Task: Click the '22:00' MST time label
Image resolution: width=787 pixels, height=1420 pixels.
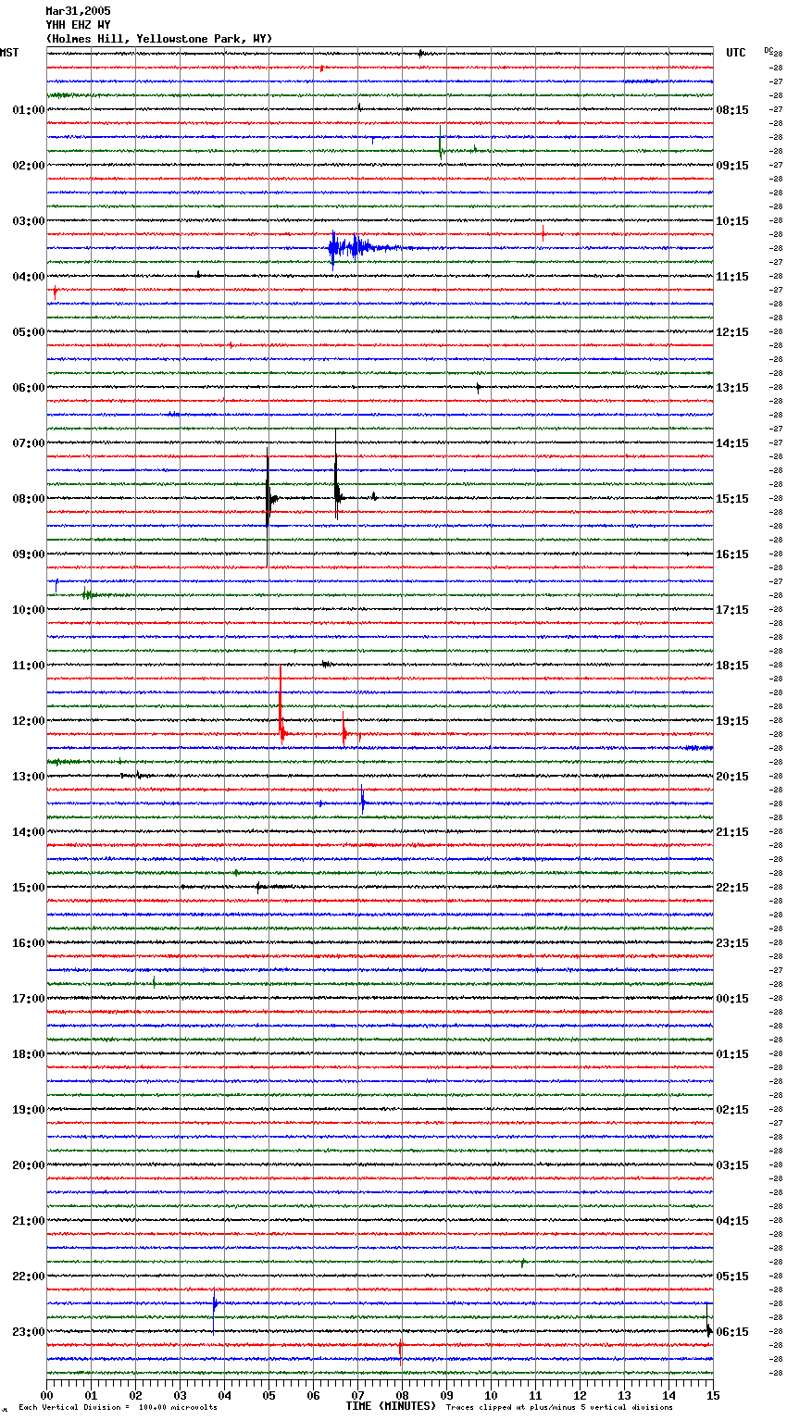Action: click(x=29, y=1277)
